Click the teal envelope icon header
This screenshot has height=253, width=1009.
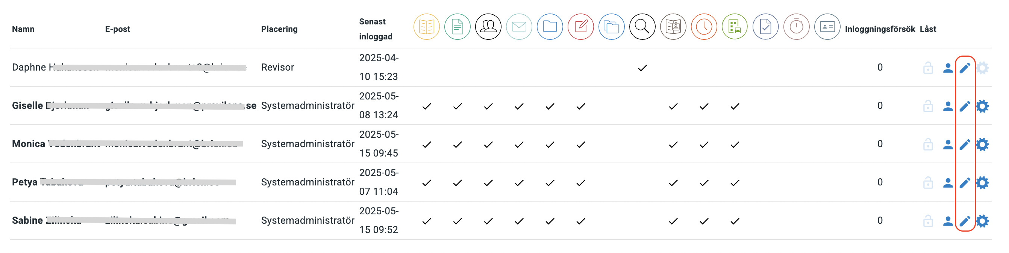[519, 27]
